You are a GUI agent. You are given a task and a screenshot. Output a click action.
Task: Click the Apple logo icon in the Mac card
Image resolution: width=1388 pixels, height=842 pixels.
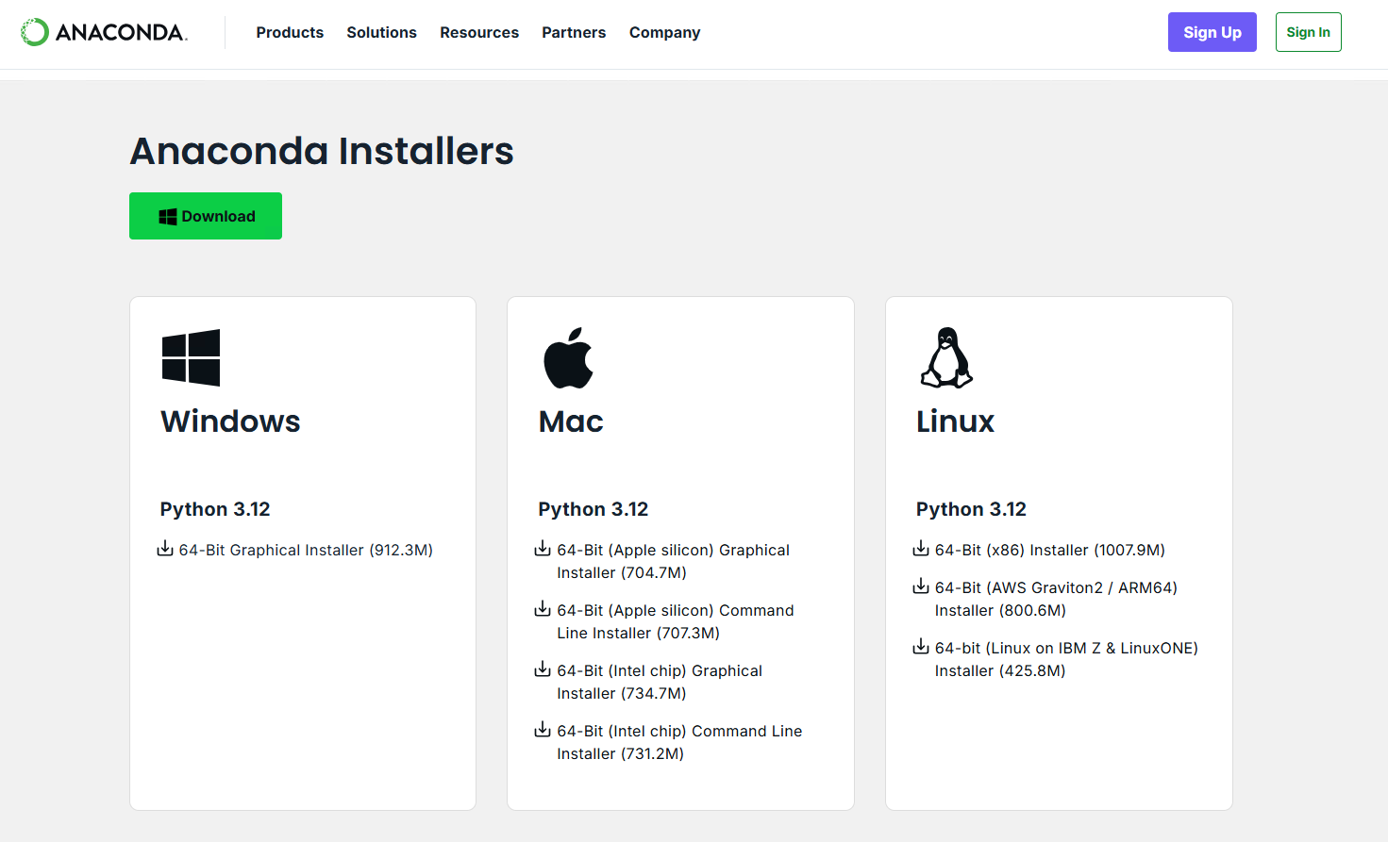568,357
